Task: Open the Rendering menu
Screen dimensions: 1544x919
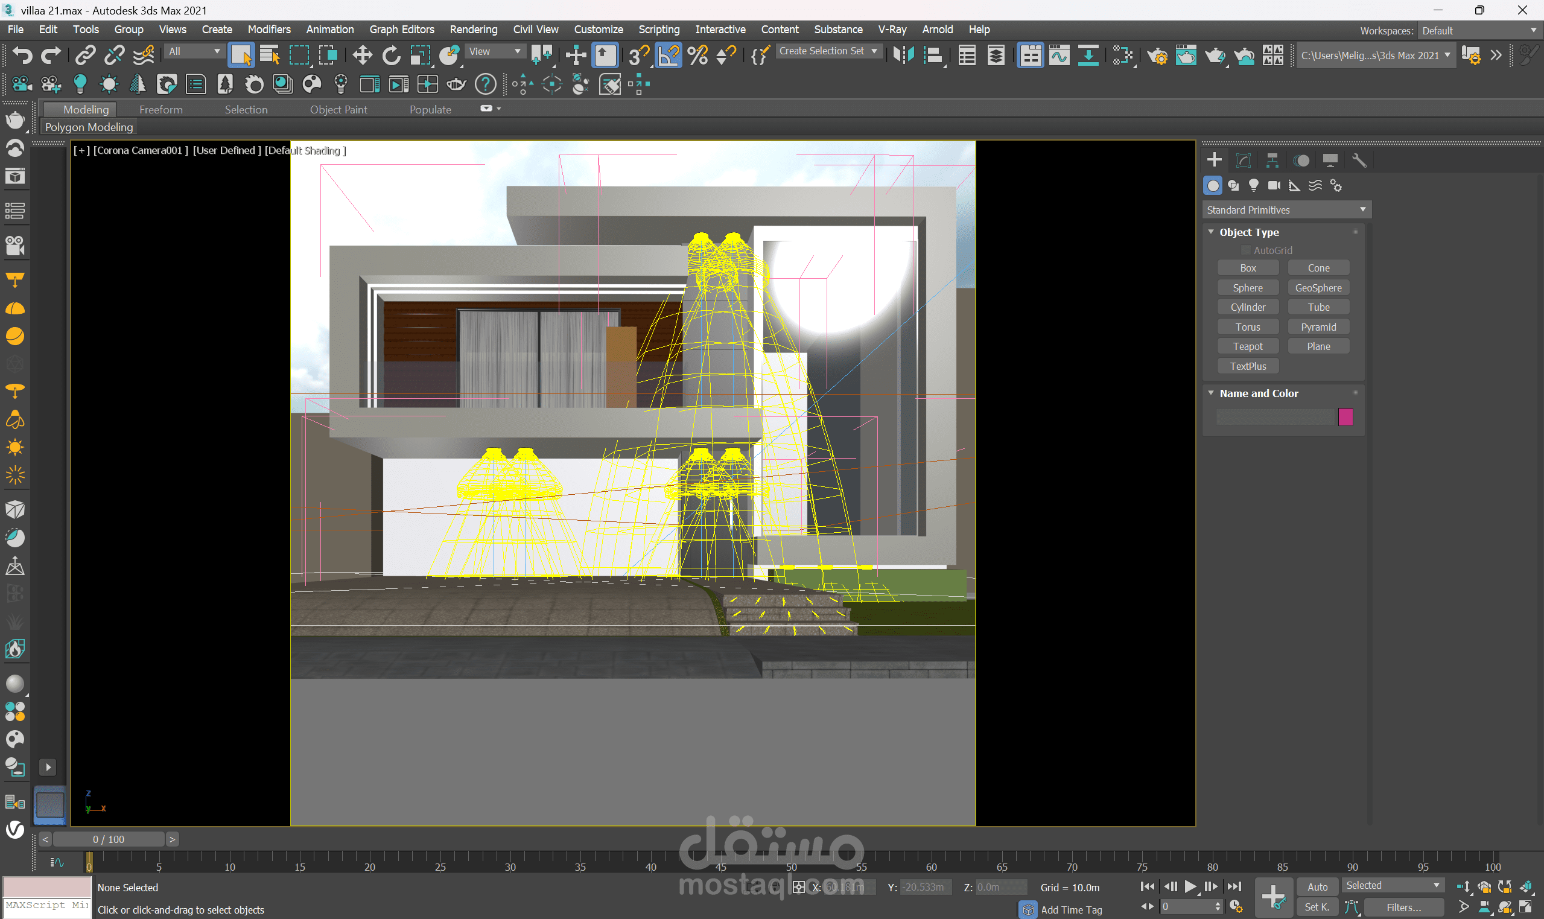Action: click(473, 29)
